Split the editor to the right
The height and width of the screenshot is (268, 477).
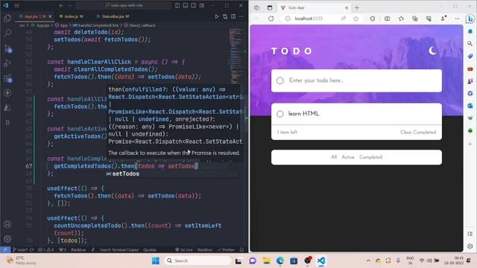[233, 16]
